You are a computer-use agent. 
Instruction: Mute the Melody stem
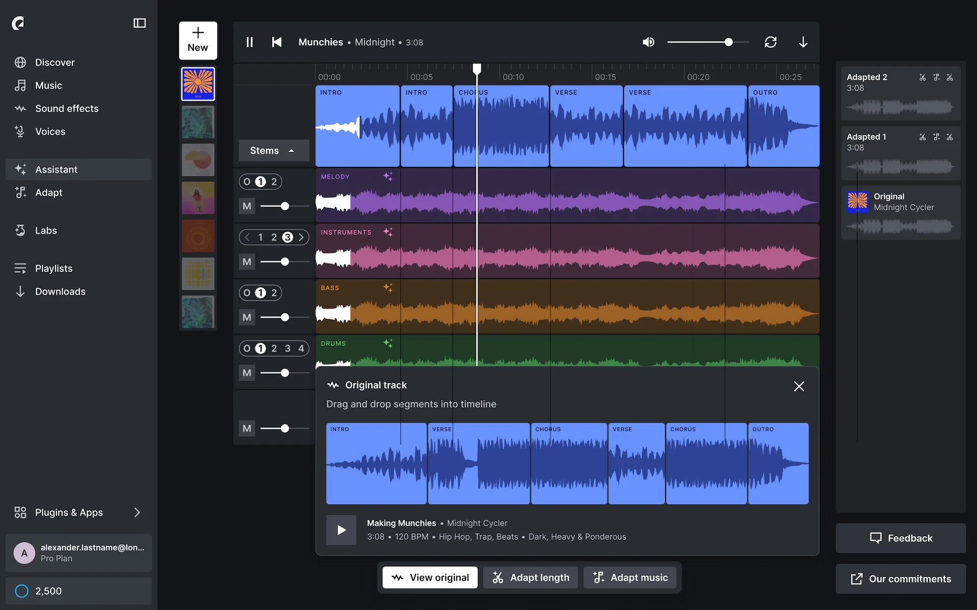pyautogui.click(x=246, y=206)
